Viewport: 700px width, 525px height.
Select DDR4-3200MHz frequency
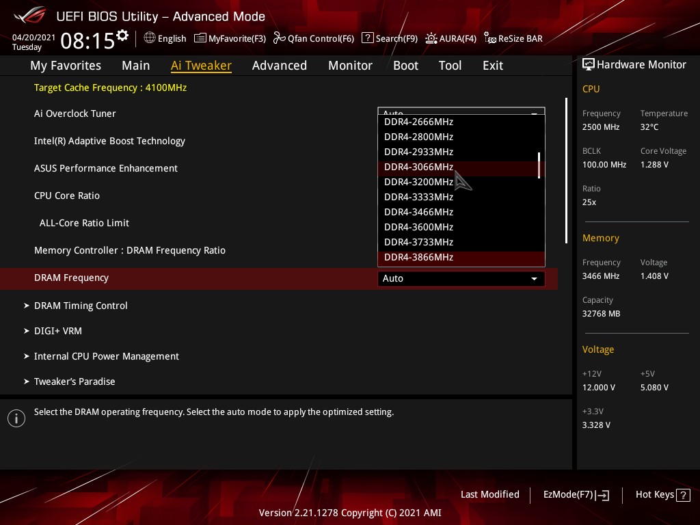coord(461,182)
